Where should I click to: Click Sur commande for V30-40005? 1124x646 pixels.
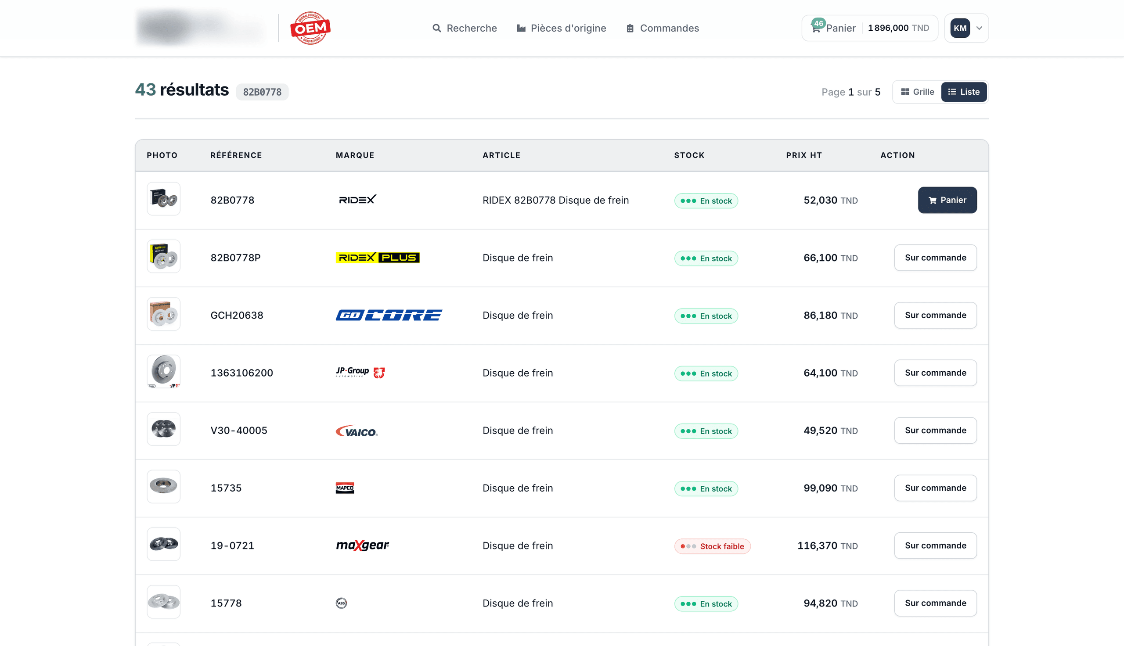935,431
